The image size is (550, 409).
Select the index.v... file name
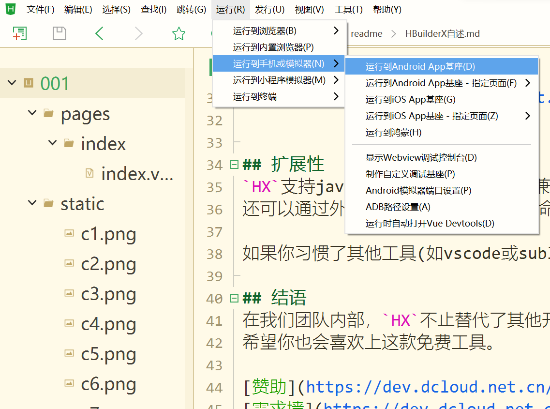(137, 174)
